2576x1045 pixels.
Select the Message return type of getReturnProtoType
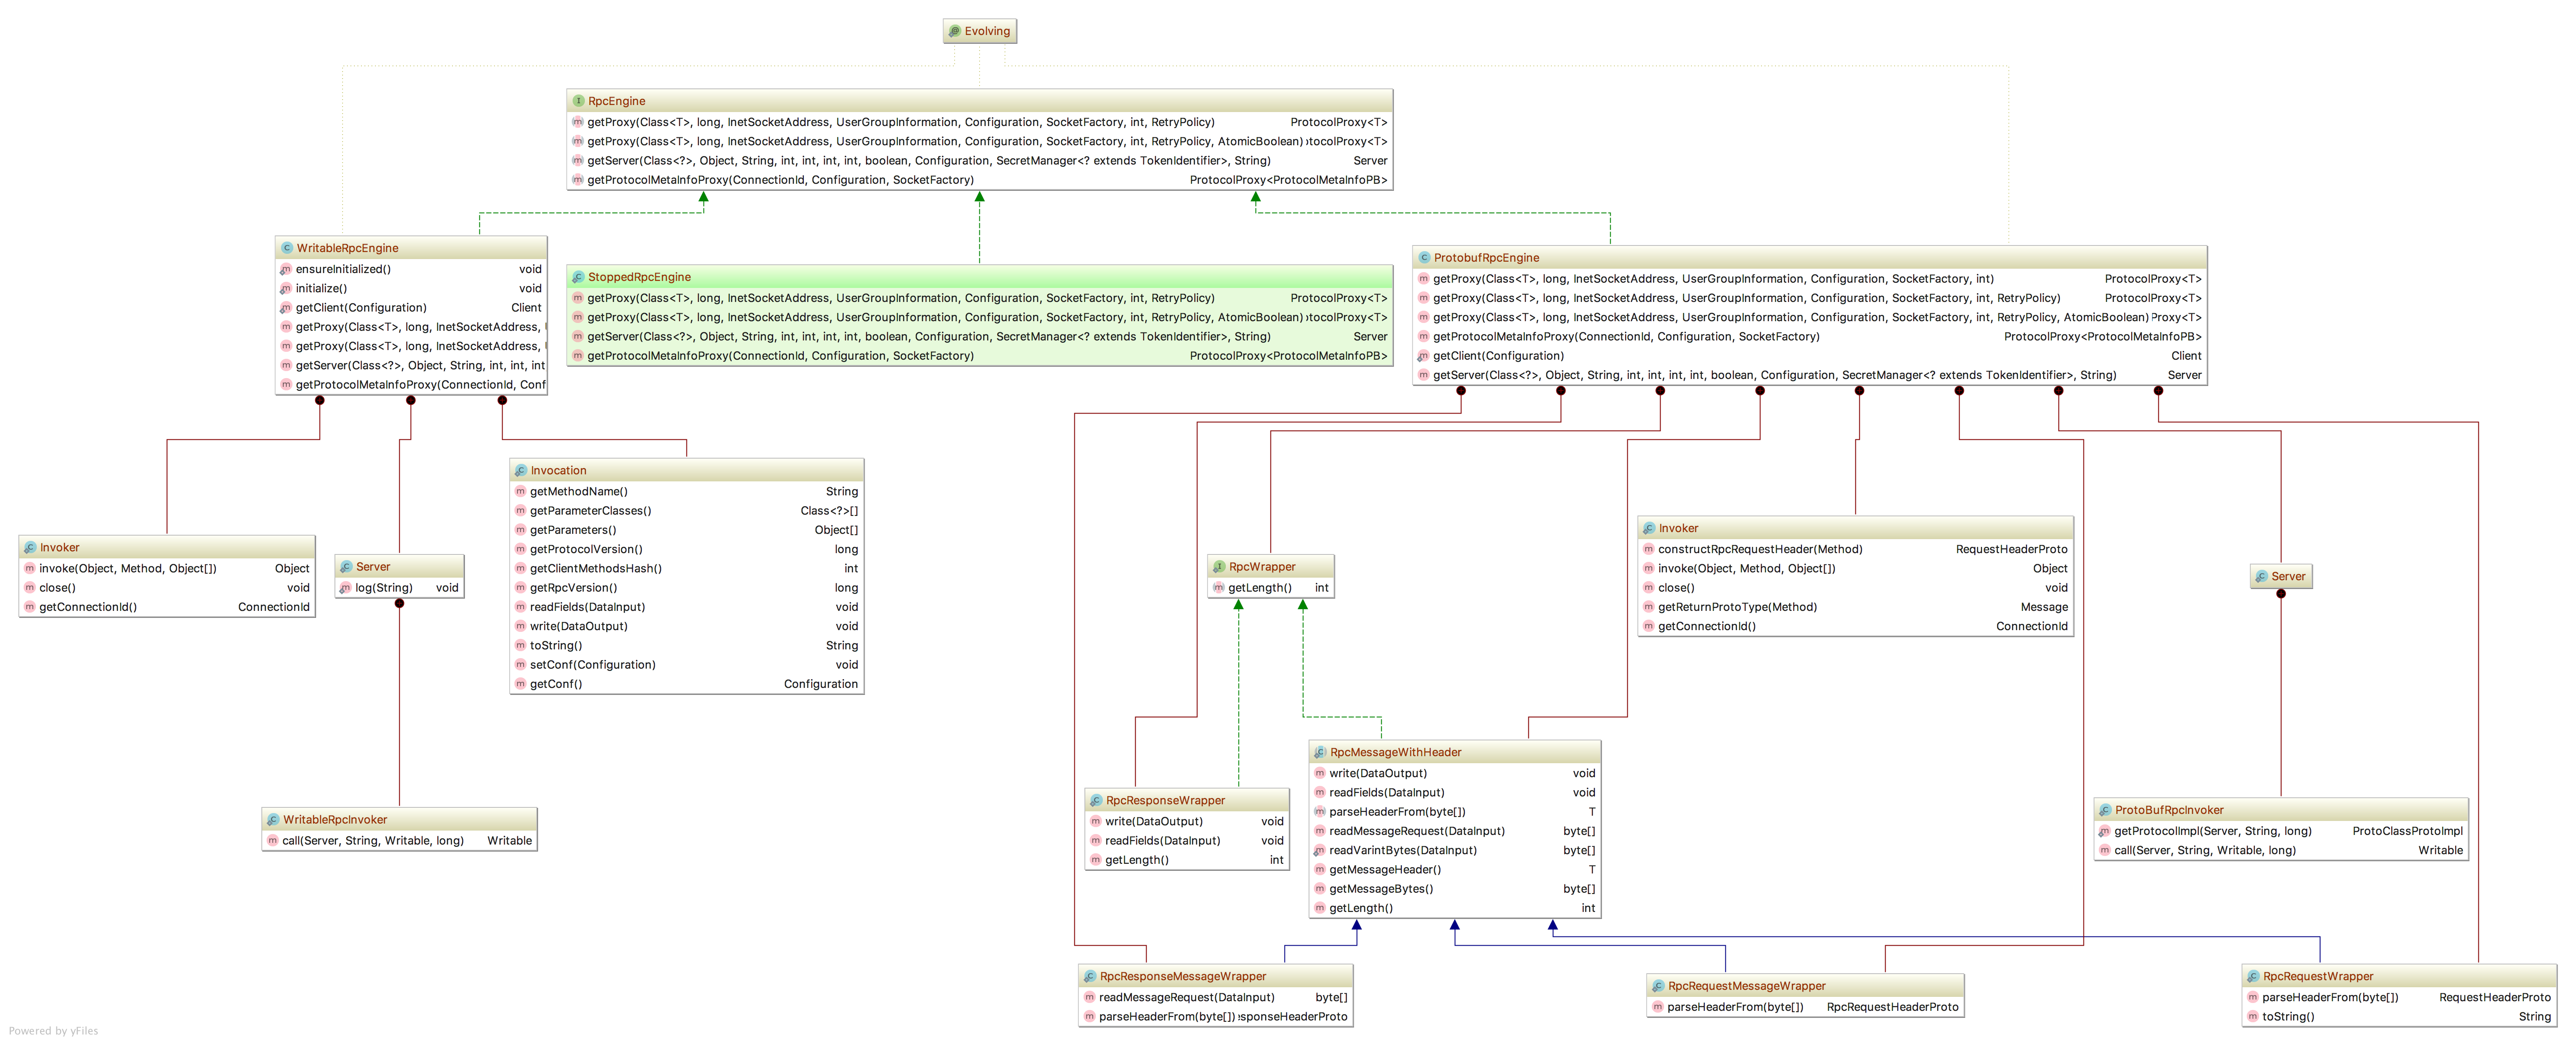click(x=2044, y=607)
